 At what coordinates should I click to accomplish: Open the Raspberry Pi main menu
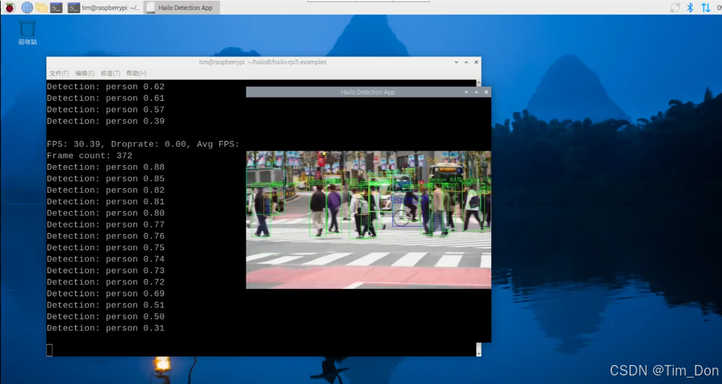coord(9,7)
